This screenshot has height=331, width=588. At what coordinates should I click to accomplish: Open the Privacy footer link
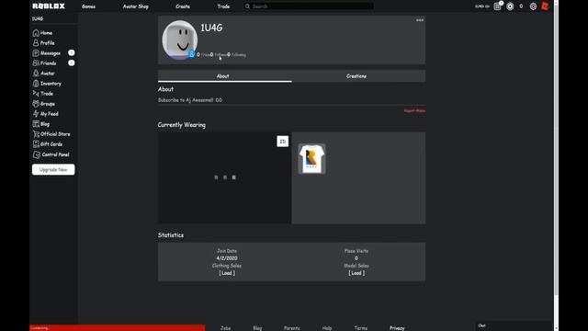pos(397,328)
